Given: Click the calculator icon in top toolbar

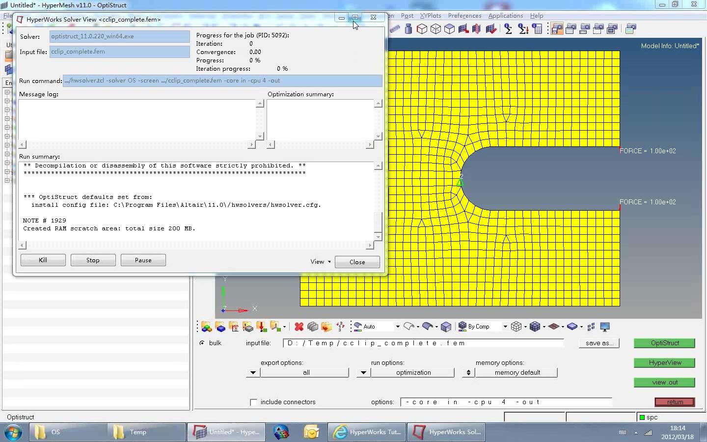Looking at the screenshot, I should click(538, 29).
